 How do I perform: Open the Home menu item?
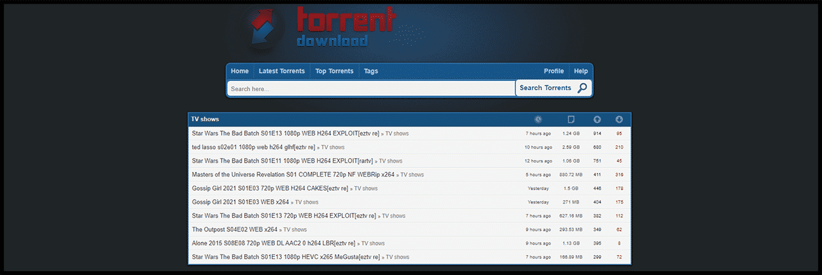(240, 71)
